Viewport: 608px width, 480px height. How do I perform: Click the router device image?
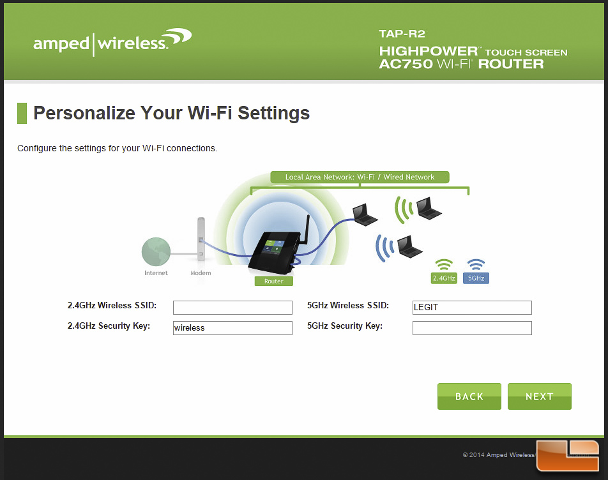[x=280, y=245]
